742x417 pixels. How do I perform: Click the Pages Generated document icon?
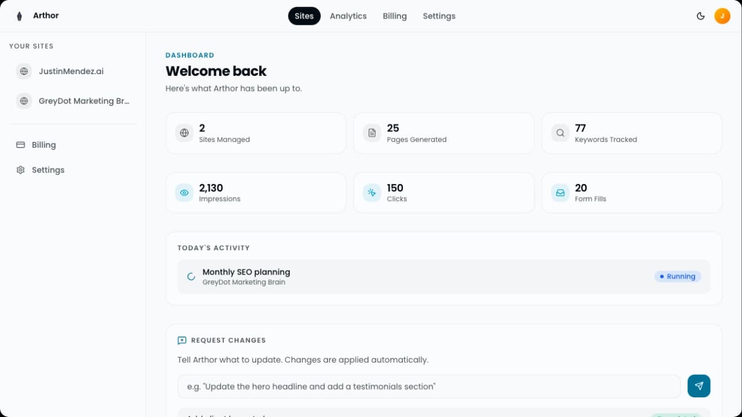(372, 133)
